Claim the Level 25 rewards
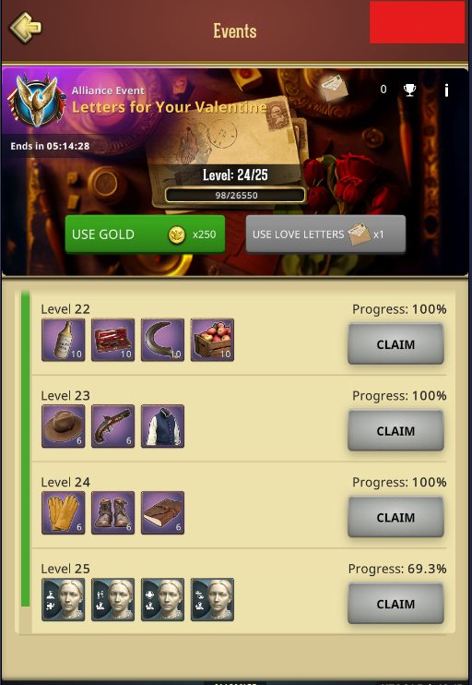 tap(395, 604)
